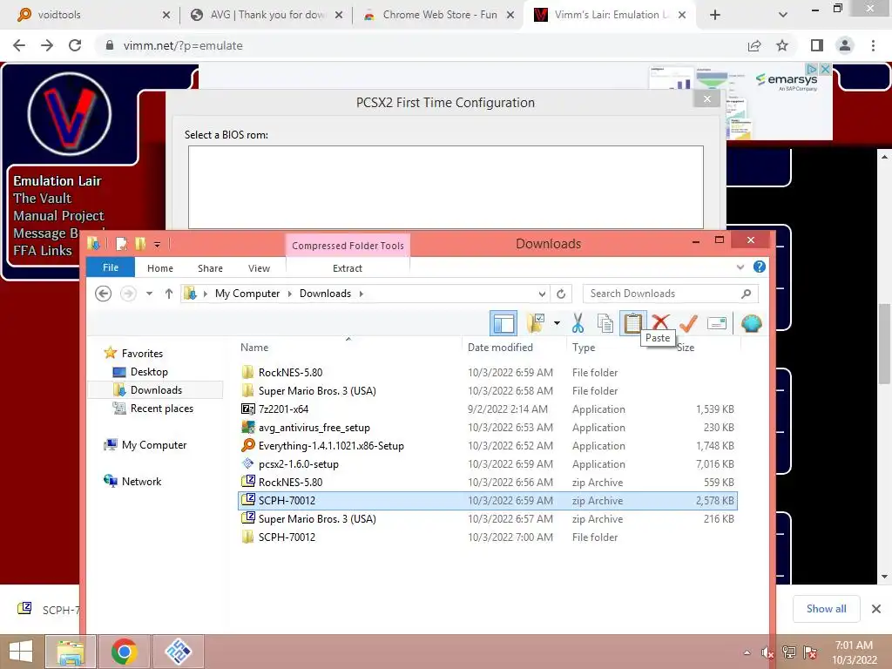
Task: Open the address bar history dropdown
Action: [542, 294]
